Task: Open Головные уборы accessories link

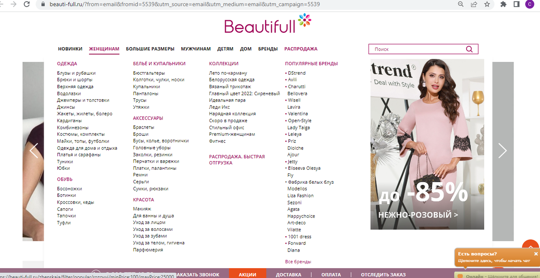Action: 152,148
